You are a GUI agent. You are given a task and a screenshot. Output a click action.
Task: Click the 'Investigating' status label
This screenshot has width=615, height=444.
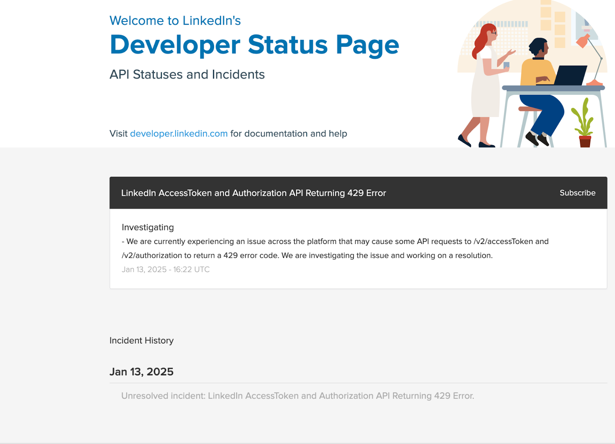click(148, 227)
